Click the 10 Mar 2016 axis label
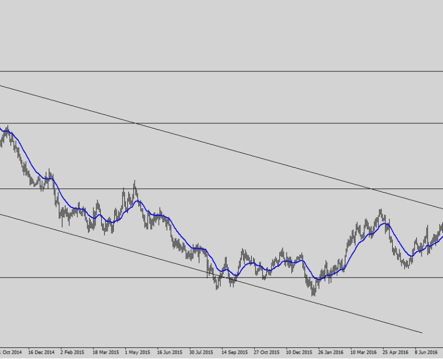 coord(364,352)
